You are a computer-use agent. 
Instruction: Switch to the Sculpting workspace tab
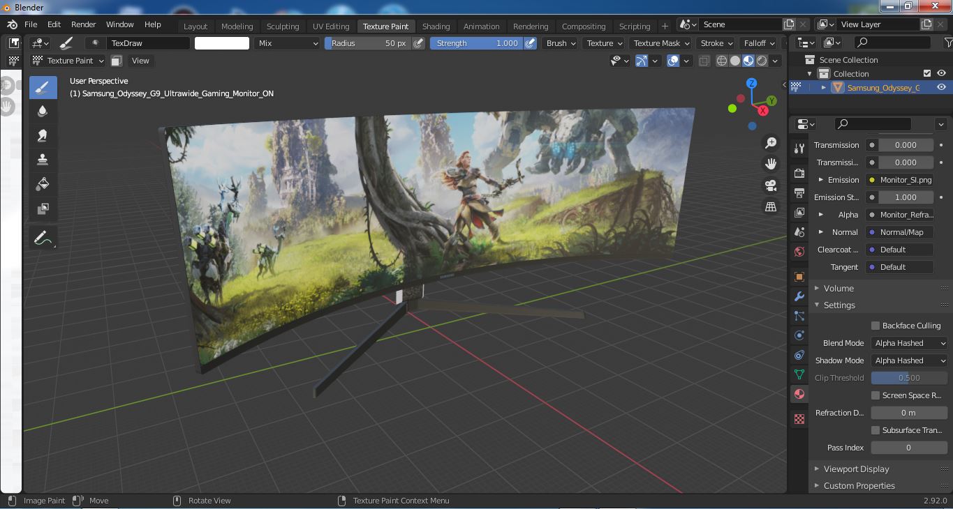coord(283,26)
